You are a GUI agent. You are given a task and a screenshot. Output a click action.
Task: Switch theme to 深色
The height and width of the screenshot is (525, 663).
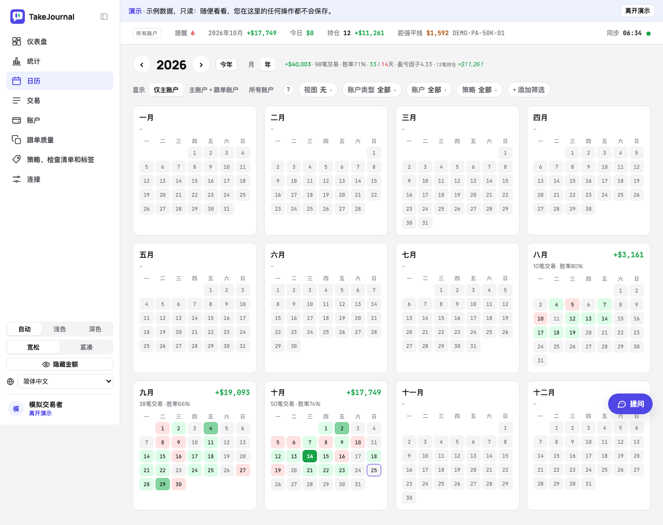(x=95, y=329)
